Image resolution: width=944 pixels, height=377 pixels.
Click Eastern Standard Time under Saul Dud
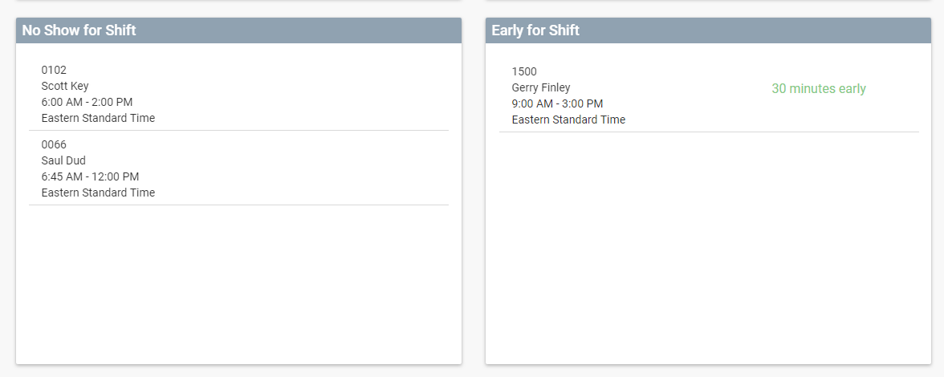98,193
